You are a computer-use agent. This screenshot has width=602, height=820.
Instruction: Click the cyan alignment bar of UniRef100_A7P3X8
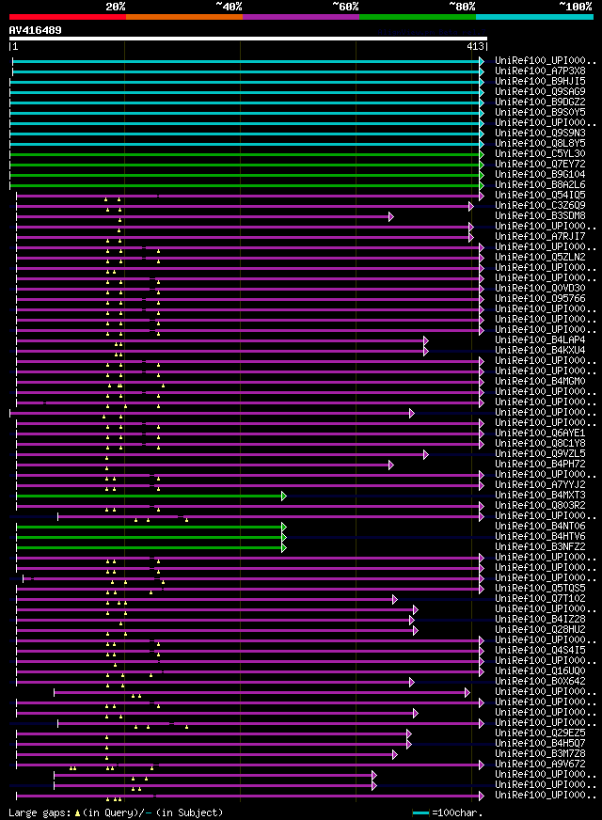pyautogui.click(x=246, y=71)
